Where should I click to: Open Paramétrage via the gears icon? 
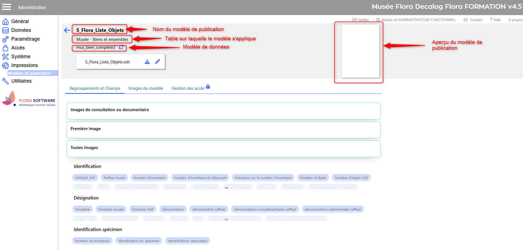point(5,39)
